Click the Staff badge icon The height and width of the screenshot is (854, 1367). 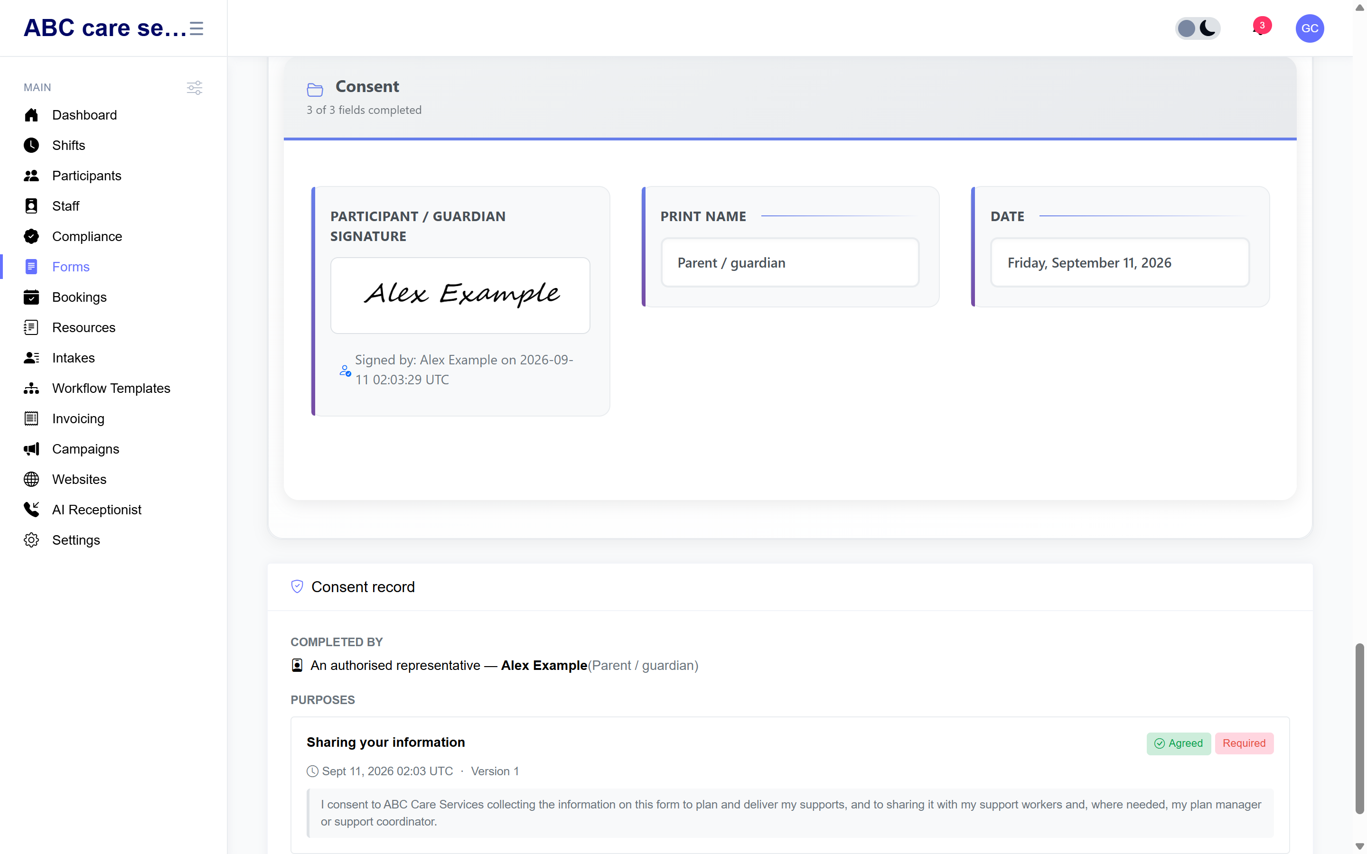point(31,206)
